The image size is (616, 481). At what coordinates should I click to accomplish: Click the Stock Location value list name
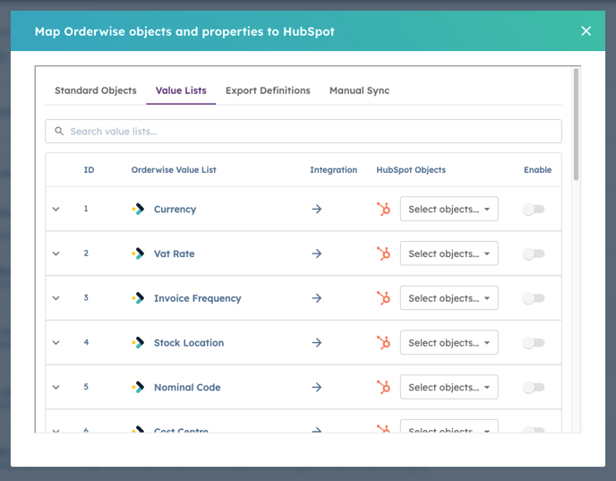(x=189, y=343)
